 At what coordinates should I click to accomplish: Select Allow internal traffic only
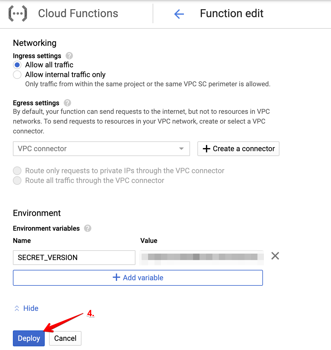click(x=17, y=75)
